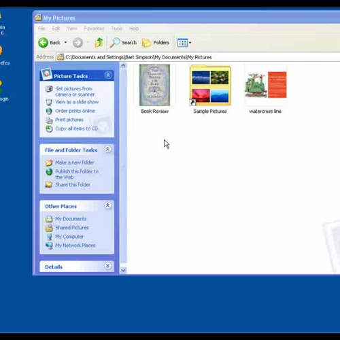
Task: Click Publish this folder to the Web
Action: pos(77,174)
